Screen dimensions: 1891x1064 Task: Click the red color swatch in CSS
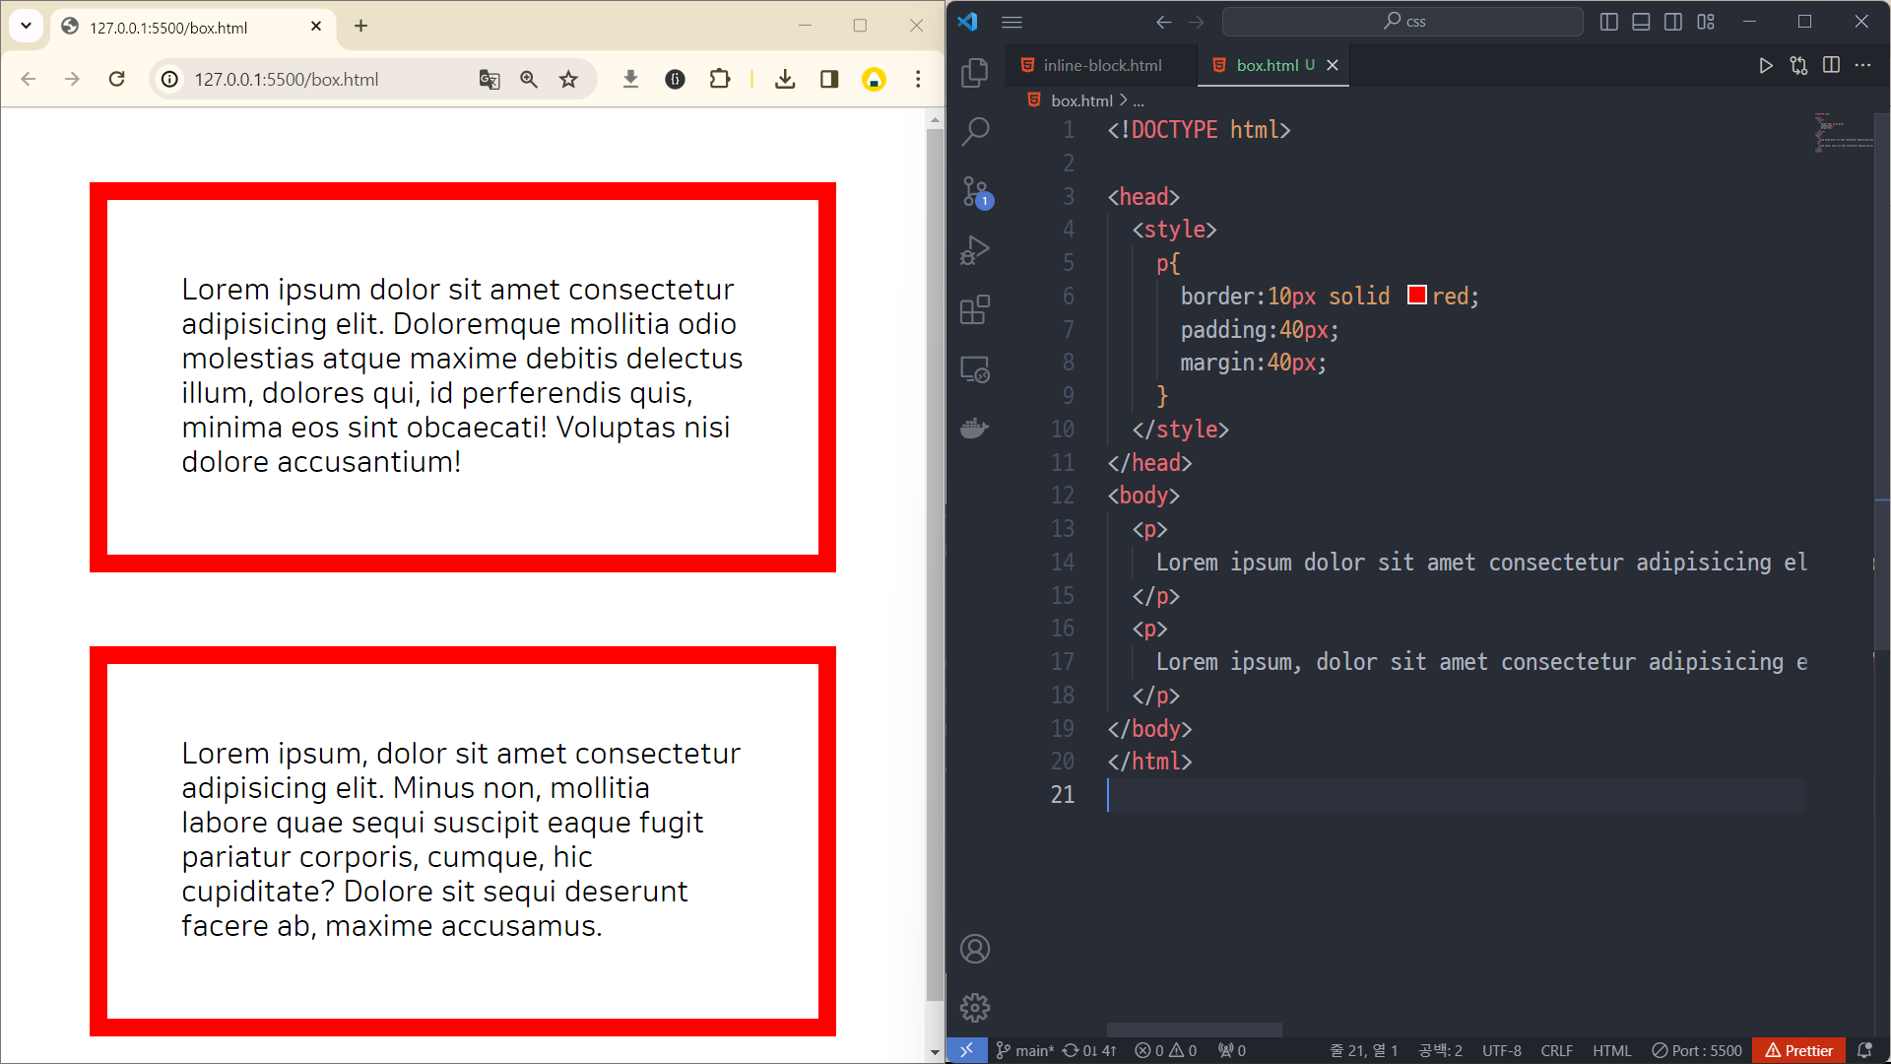(1416, 296)
